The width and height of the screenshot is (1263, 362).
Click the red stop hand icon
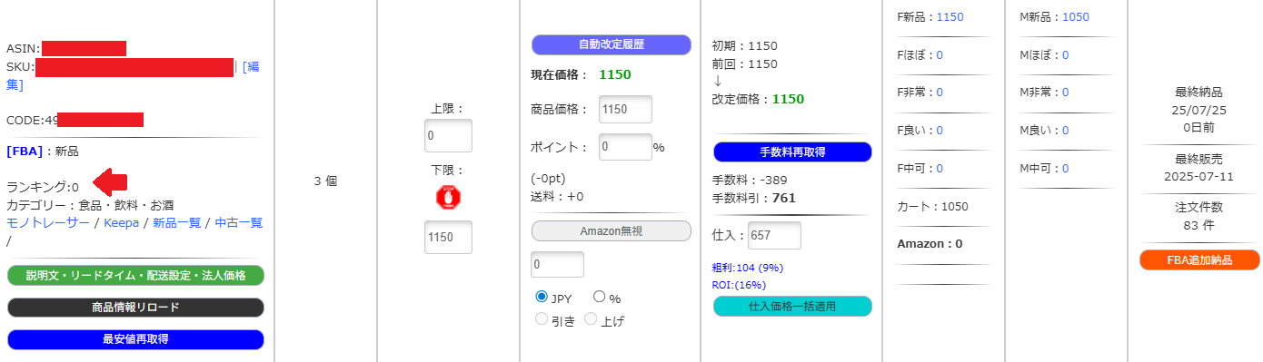tap(449, 197)
